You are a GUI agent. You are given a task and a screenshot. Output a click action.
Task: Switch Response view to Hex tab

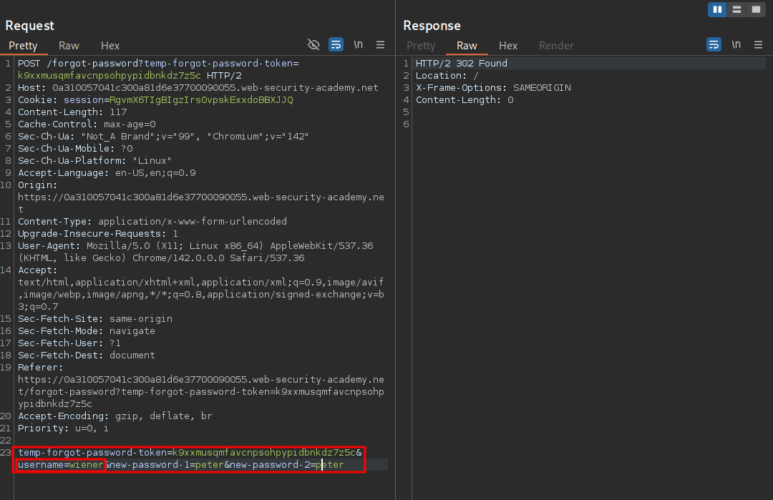tap(508, 45)
